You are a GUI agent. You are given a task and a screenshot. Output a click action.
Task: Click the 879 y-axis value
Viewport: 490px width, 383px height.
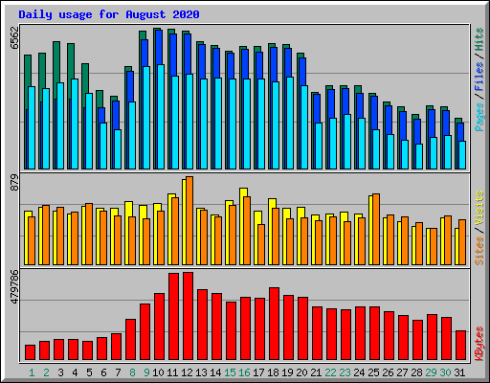click(x=14, y=183)
